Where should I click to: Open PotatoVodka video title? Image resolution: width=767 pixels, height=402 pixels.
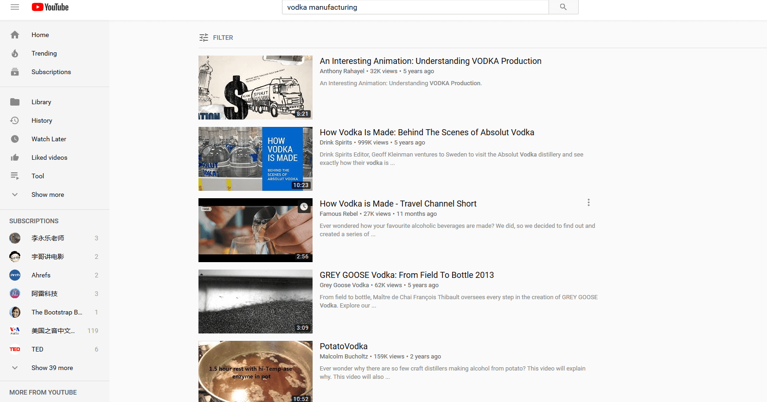pyautogui.click(x=344, y=346)
